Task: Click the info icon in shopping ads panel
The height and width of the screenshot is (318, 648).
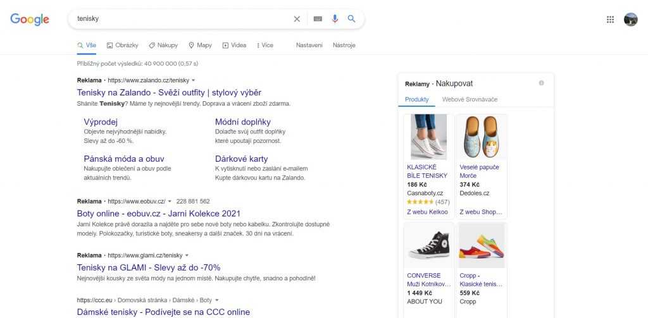Action: 541,83
